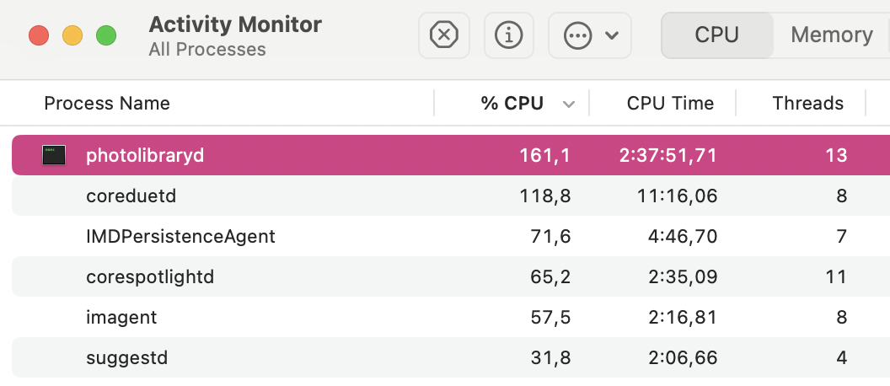Viewport: 890px width, 386px height.
Task: Click the yellow minimize window button
Action: pos(72,35)
